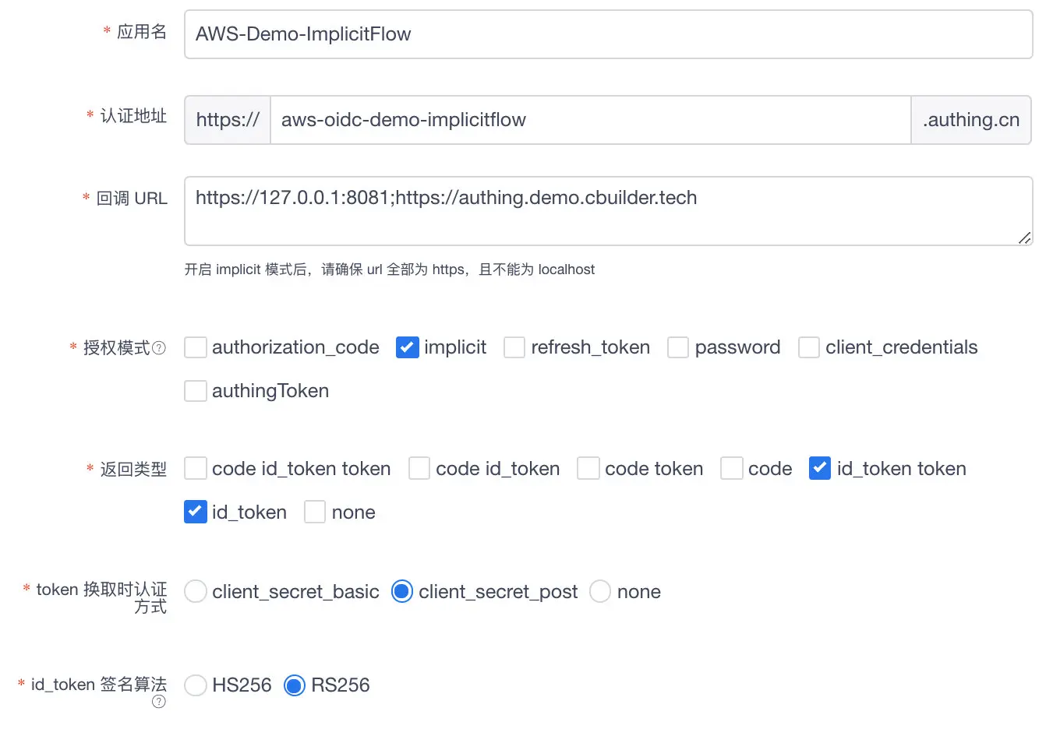Uncheck the implicit grant type
1046x729 pixels.
[x=408, y=347]
